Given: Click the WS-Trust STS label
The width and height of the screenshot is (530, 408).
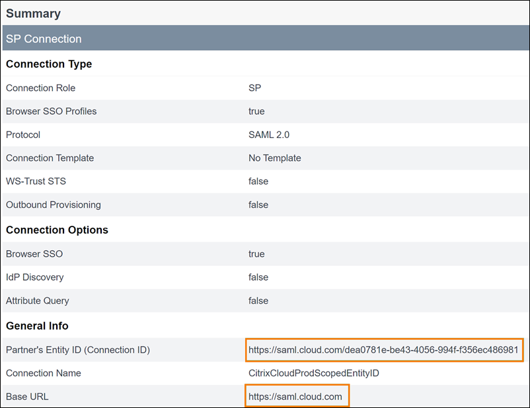Looking at the screenshot, I should coord(36,181).
